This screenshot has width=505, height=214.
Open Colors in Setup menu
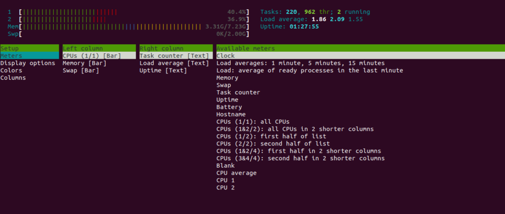point(11,70)
